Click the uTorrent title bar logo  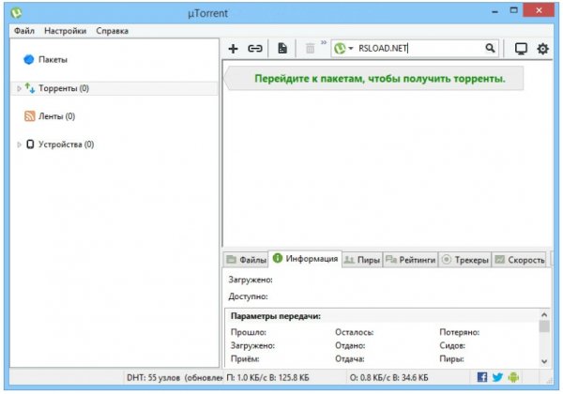click(x=16, y=13)
